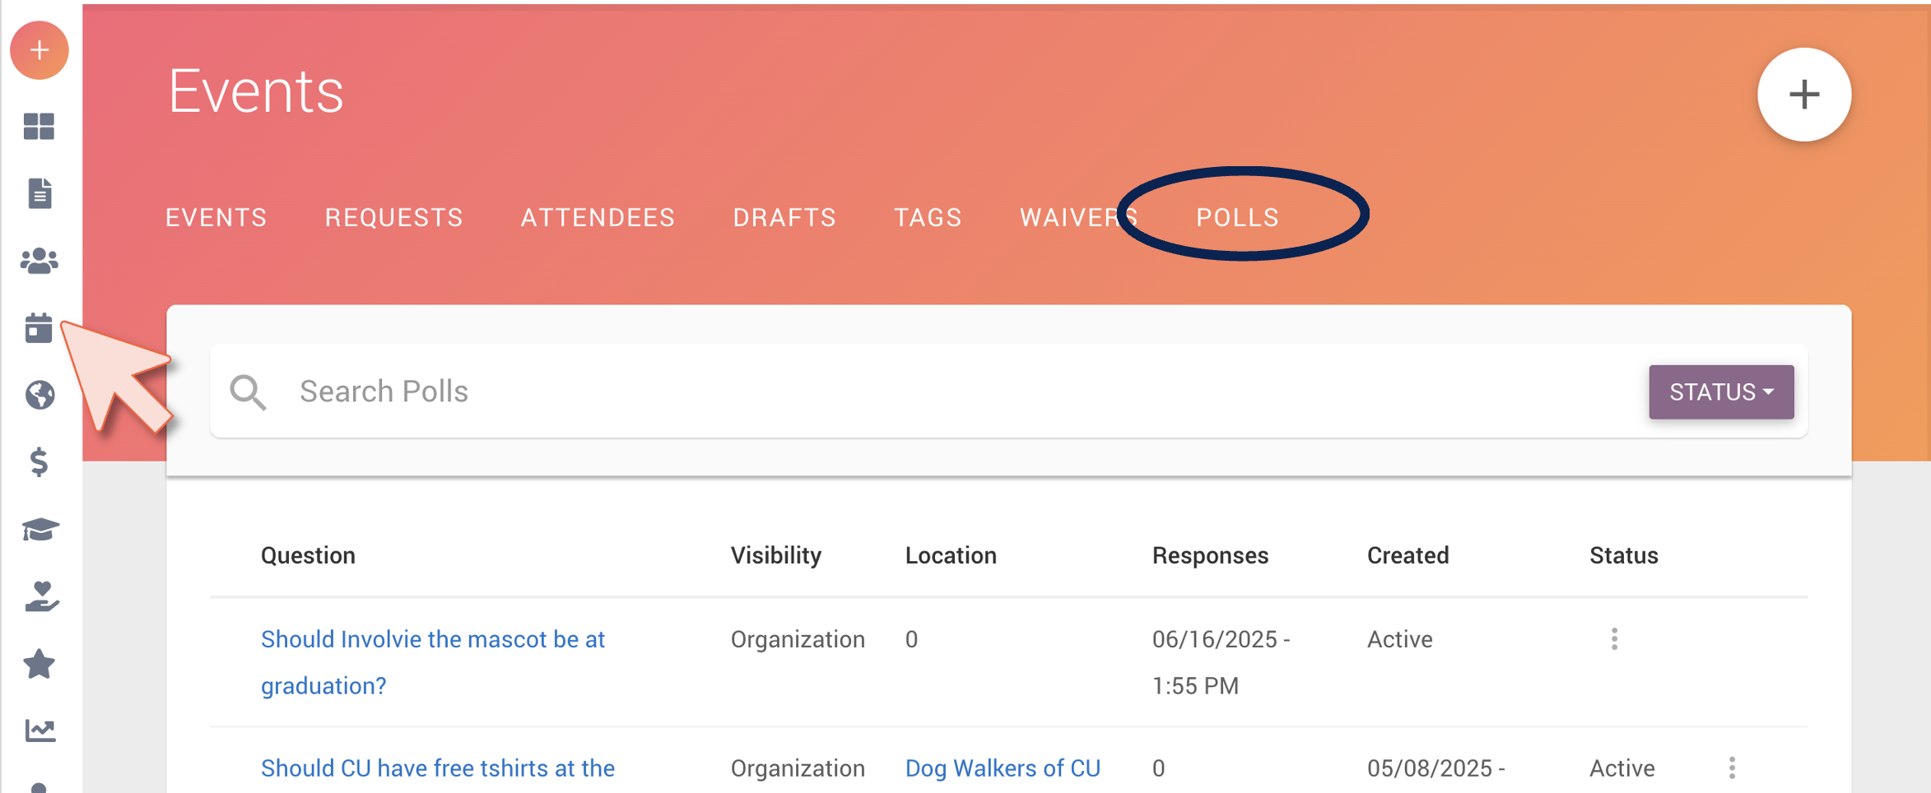
Task: Open options menu for mascot graduation poll
Action: pos(1614,639)
